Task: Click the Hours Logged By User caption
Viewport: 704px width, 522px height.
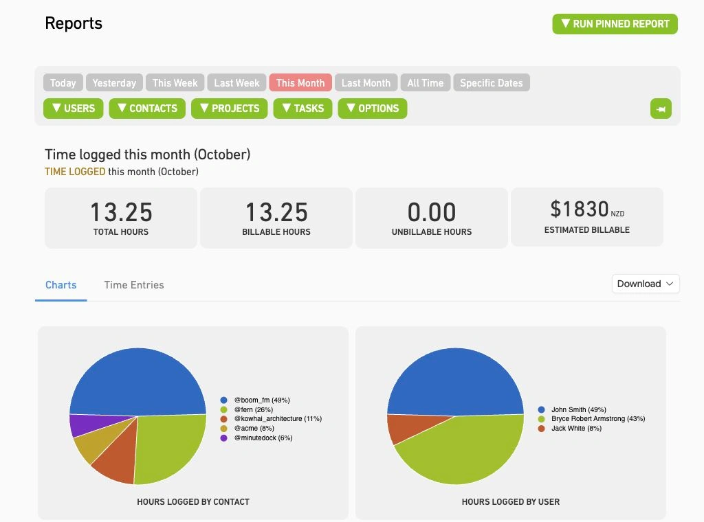Action: click(511, 502)
